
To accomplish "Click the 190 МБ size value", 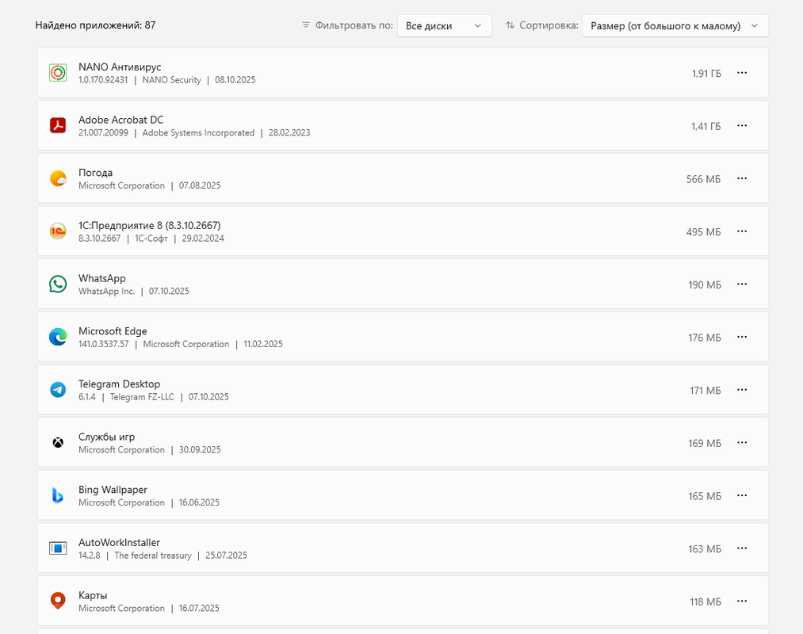I will [x=705, y=285].
